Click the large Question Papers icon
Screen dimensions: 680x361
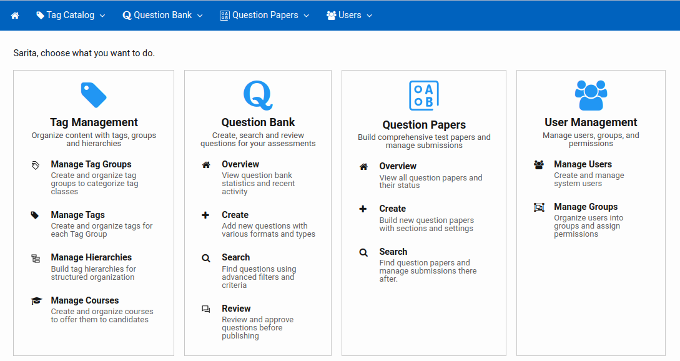424,96
